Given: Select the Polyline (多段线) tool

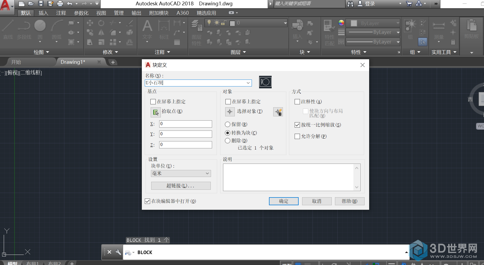Looking at the screenshot, I should click(24, 30).
